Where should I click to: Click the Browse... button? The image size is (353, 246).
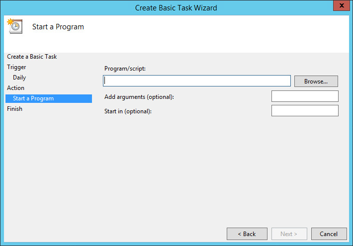[316, 81]
